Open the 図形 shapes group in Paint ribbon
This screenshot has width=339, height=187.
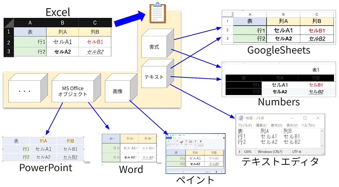tap(186, 143)
